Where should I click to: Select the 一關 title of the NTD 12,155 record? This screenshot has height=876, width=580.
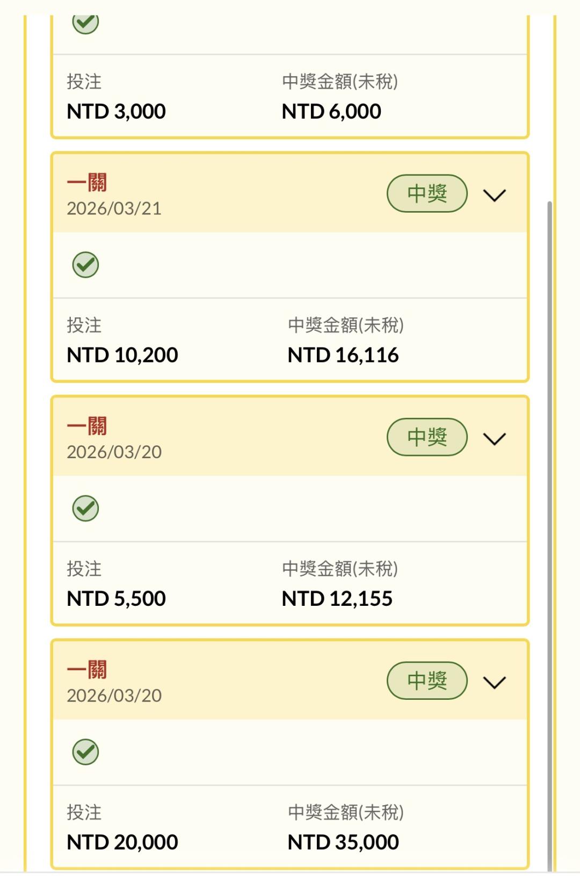click(x=87, y=426)
